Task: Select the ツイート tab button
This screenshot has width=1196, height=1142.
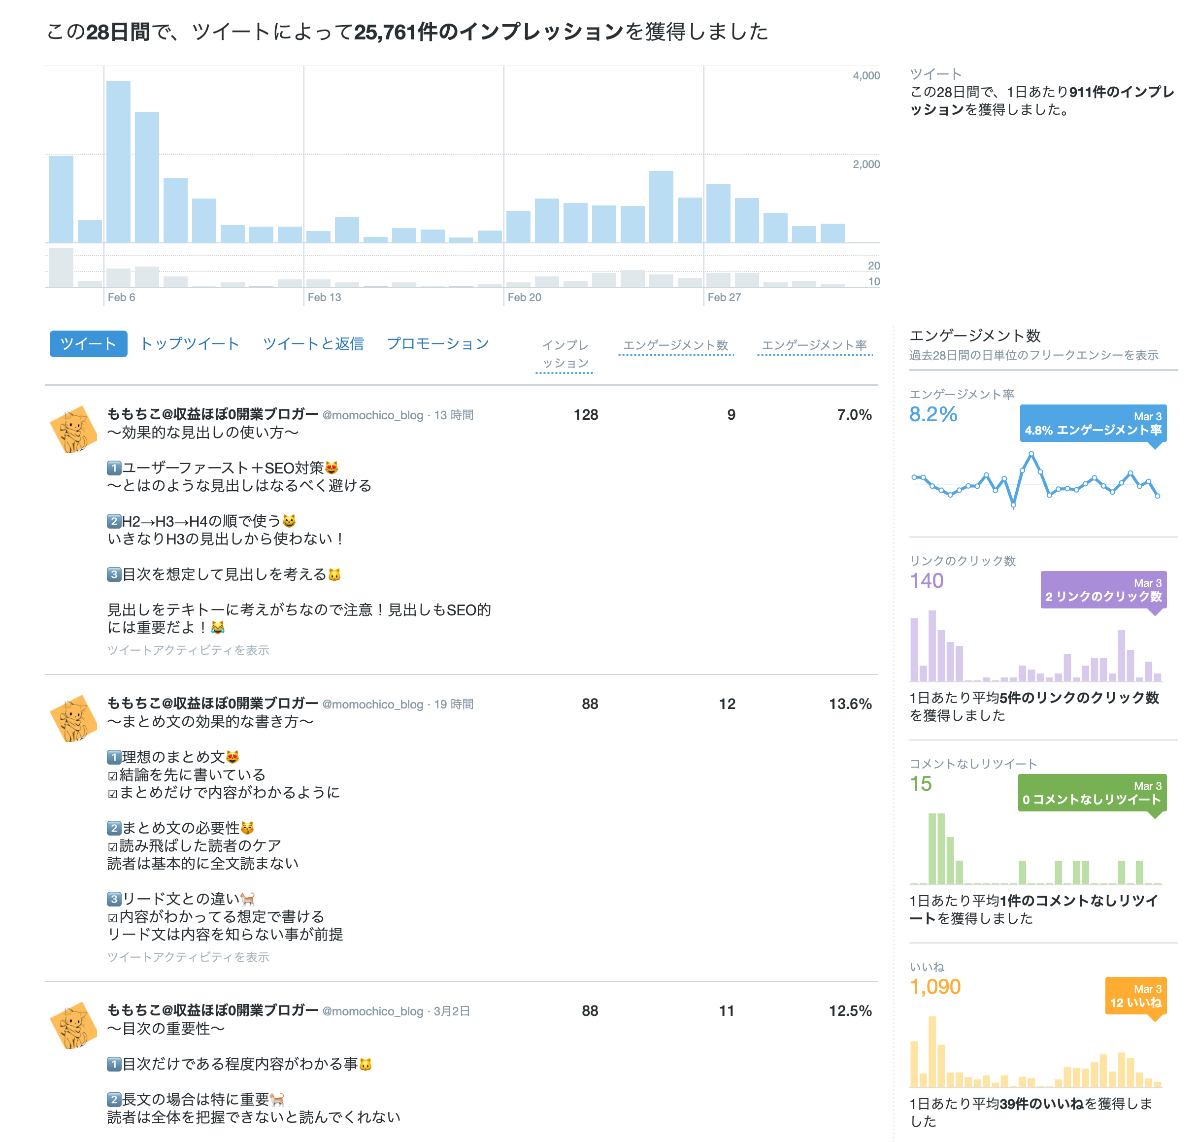Action: [88, 344]
